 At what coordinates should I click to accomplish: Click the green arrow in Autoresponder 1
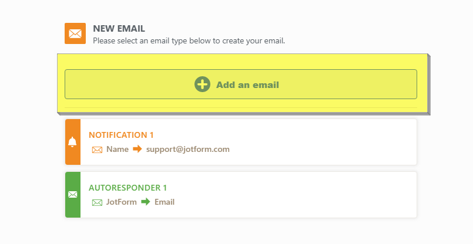(146, 202)
